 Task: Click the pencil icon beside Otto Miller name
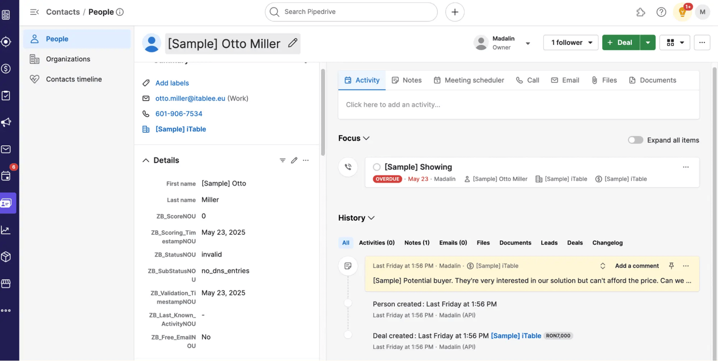point(292,43)
